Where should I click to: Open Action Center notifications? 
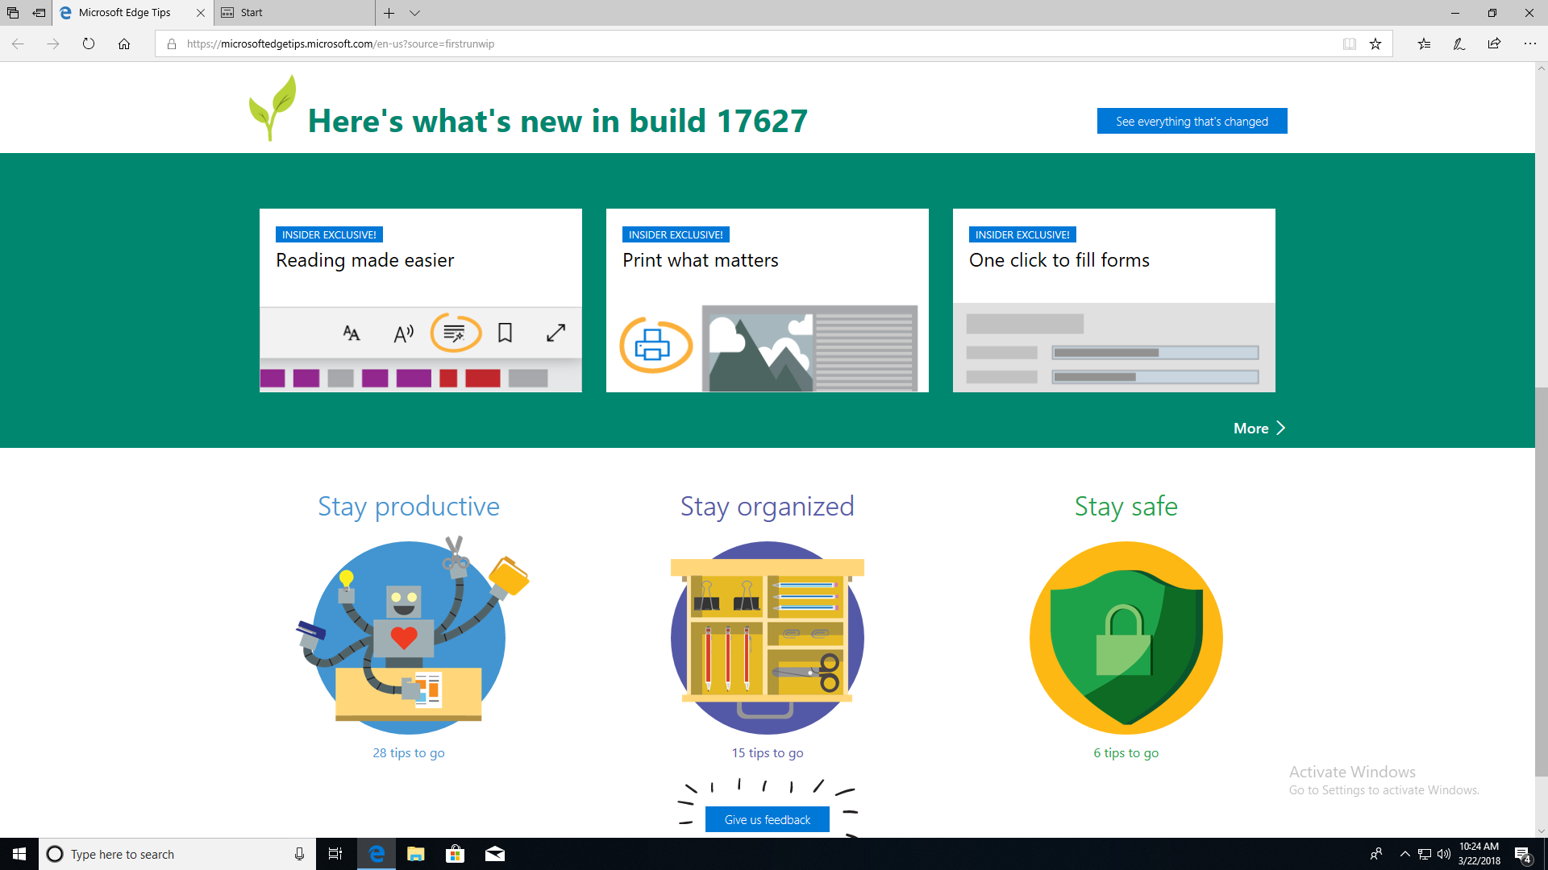1523,855
